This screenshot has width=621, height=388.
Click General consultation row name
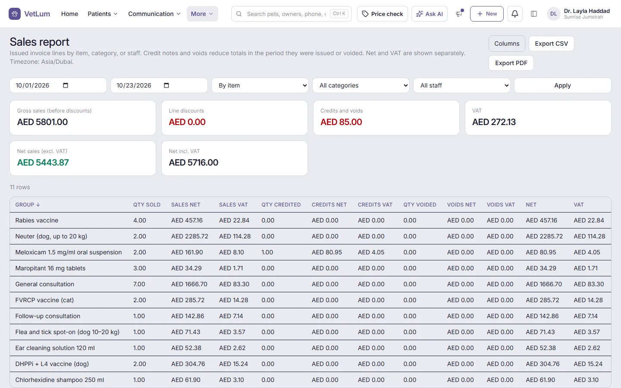pyautogui.click(x=45, y=284)
